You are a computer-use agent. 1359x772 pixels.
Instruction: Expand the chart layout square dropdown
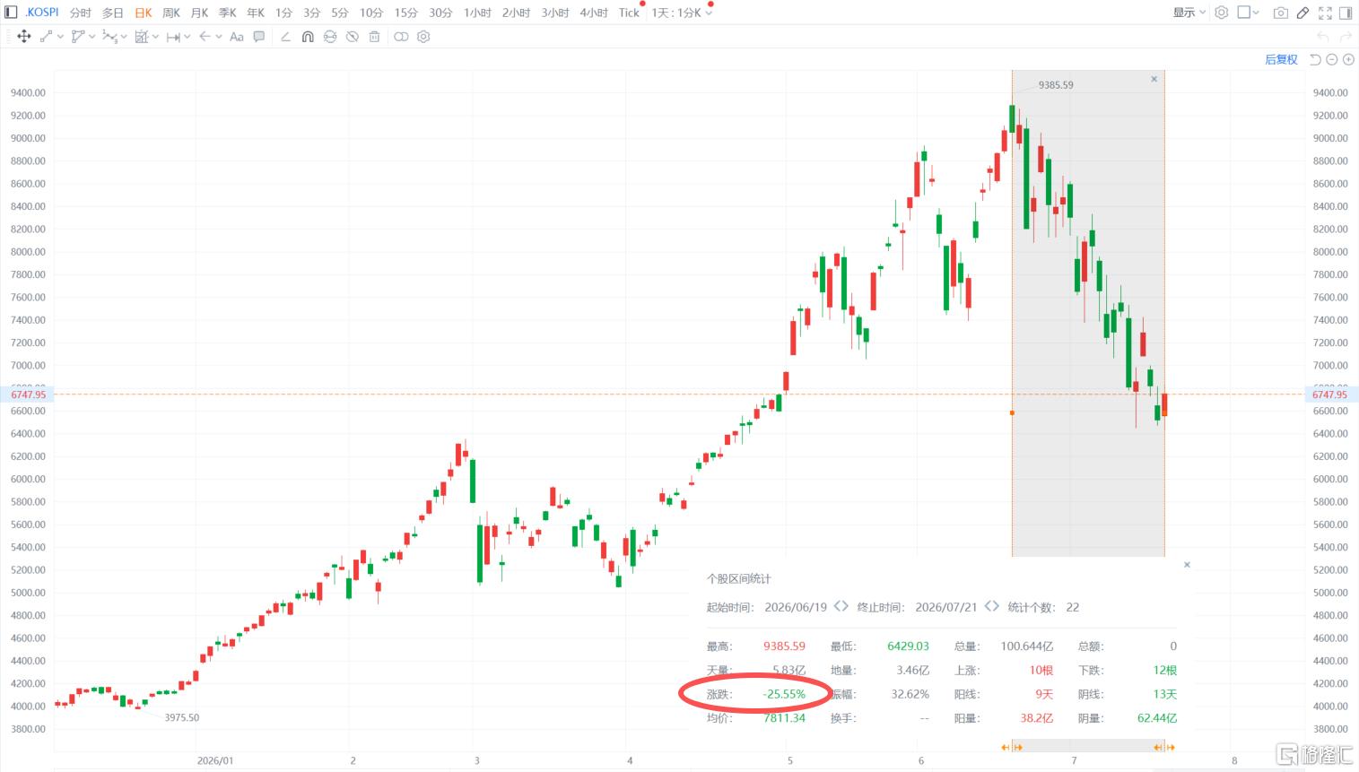click(x=1249, y=13)
